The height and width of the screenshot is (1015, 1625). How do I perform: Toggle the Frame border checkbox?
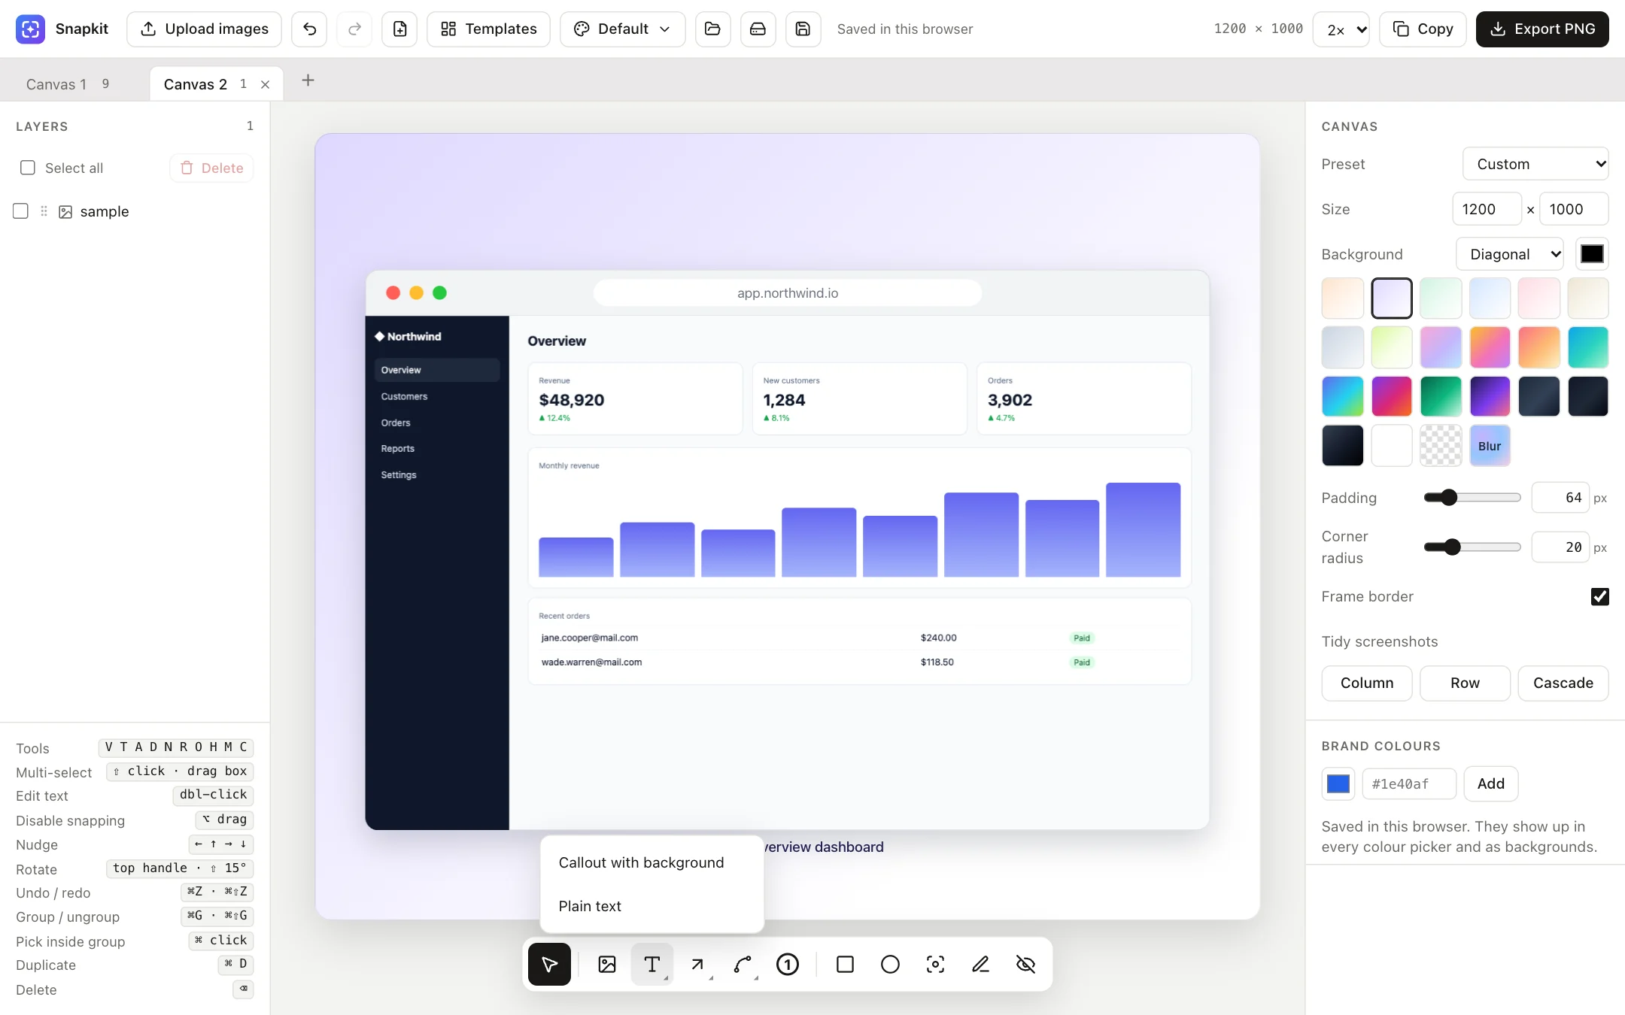pos(1600,596)
